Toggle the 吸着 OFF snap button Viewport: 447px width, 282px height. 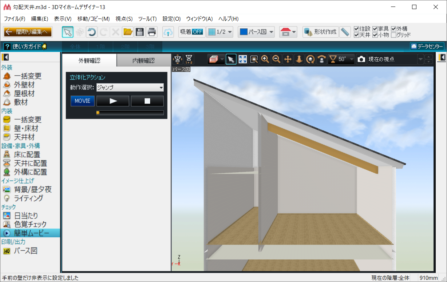click(x=191, y=32)
